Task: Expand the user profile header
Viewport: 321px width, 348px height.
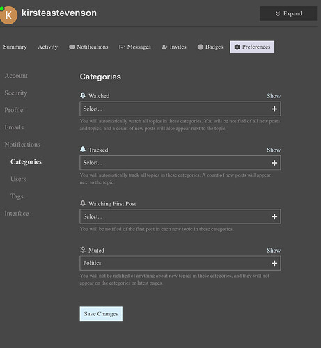Action: click(288, 13)
